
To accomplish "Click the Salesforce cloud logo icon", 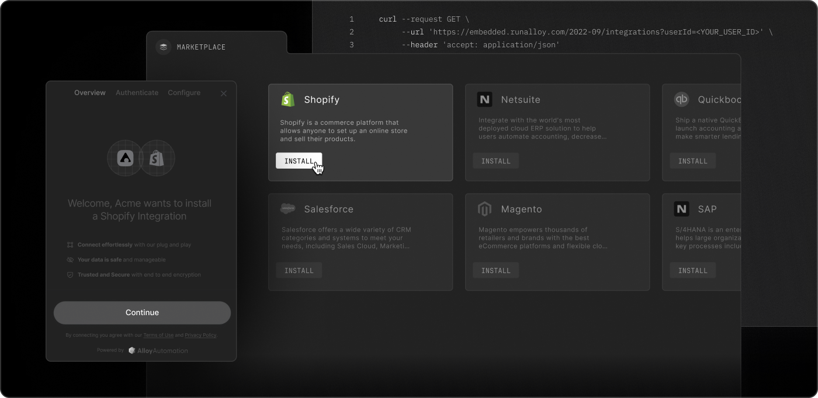I will coord(287,208).
